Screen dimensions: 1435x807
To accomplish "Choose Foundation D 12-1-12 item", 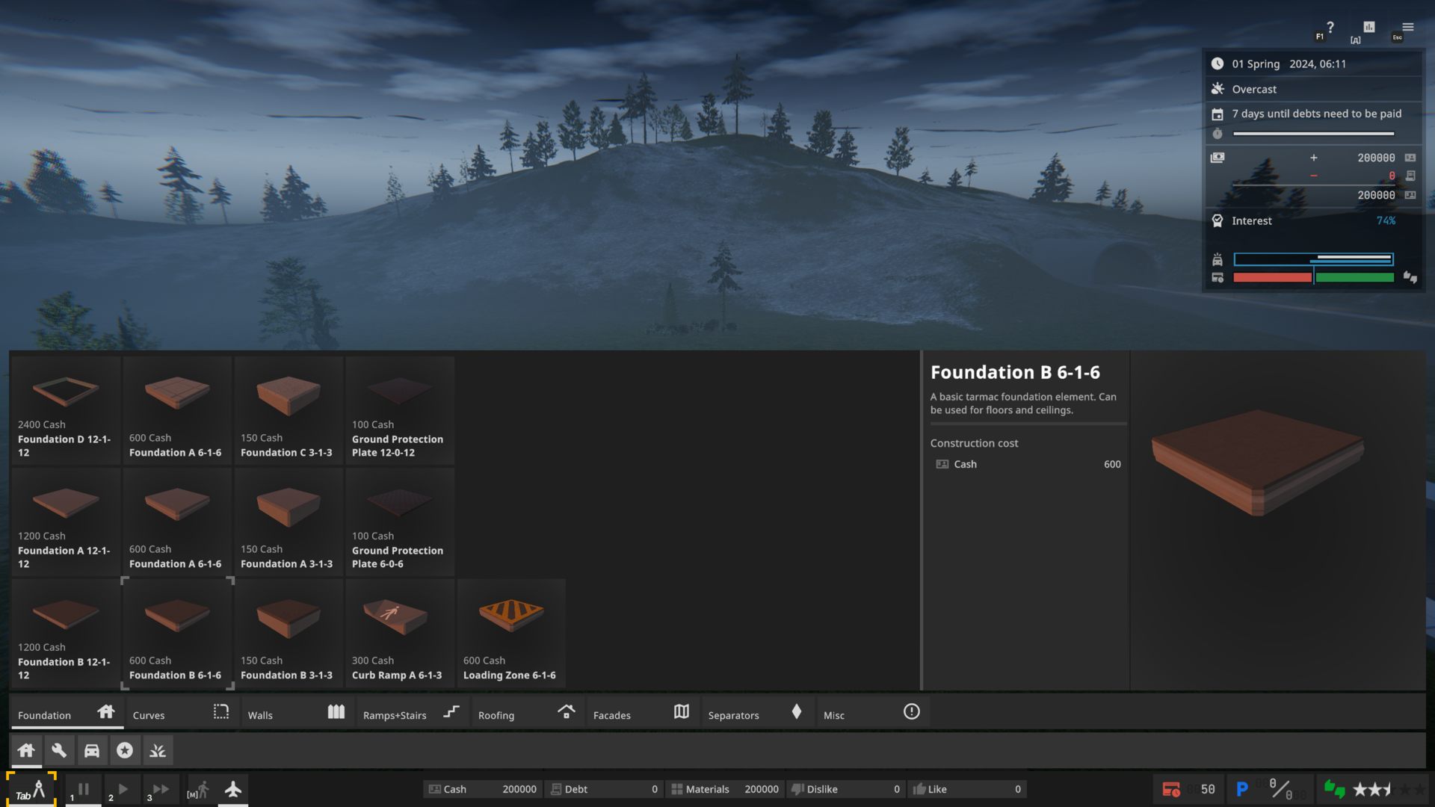I will (66, 410).
